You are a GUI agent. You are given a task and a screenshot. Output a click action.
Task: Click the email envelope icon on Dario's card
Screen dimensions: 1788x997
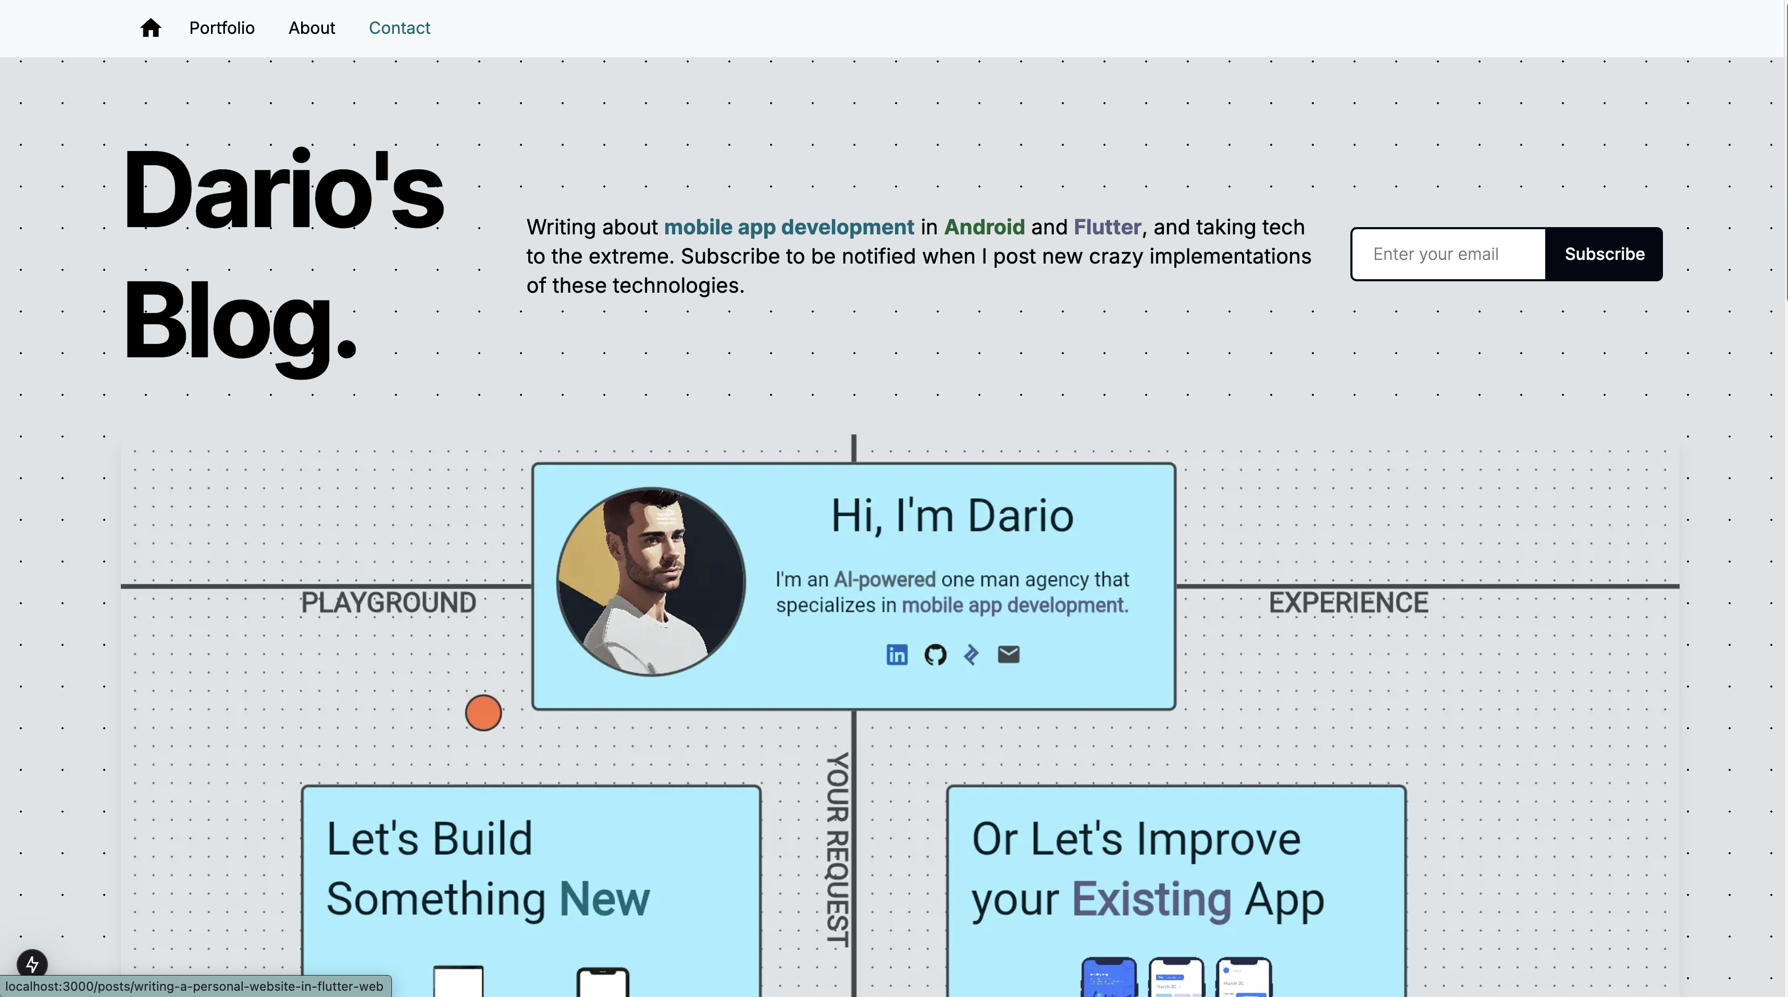[1009, 654]
